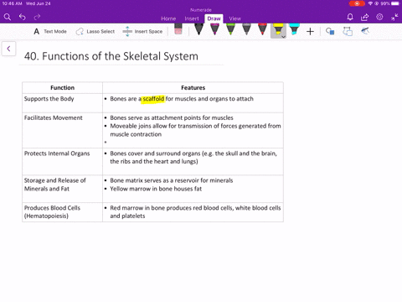Viewport: 402px width, 302px height.
Task: Select the yellow highlighter
Action: point(277,29)
